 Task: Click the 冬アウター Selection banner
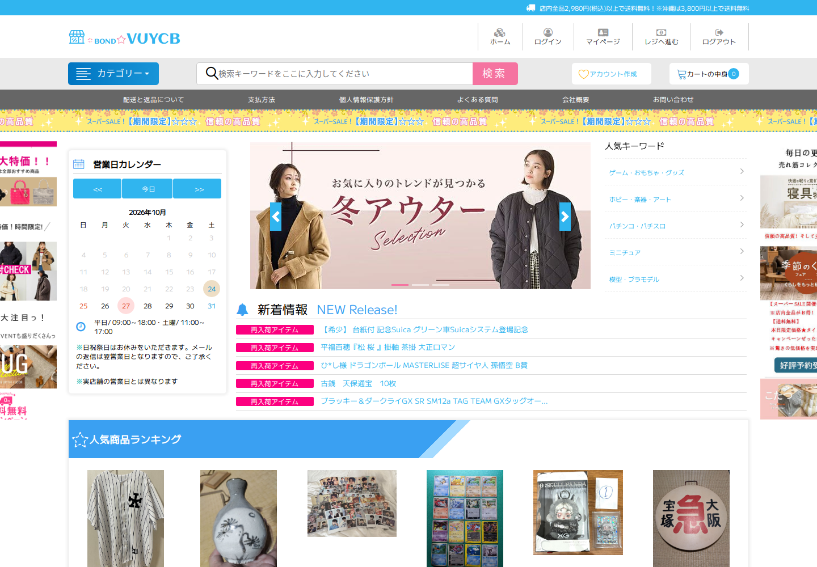[x=420, y=215]
